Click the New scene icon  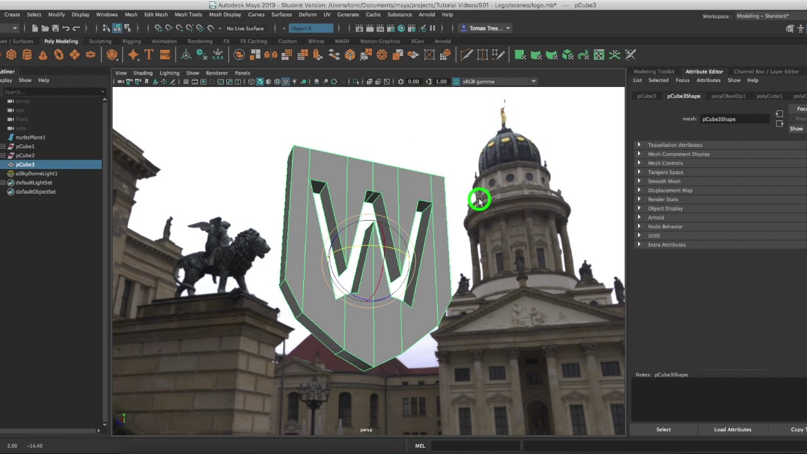tap(35, 28)
